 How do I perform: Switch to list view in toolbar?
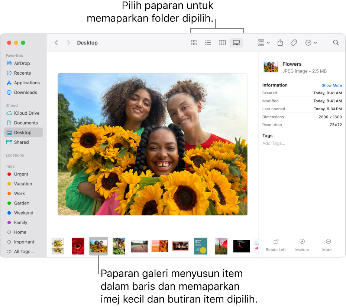[x=208, y=43]
